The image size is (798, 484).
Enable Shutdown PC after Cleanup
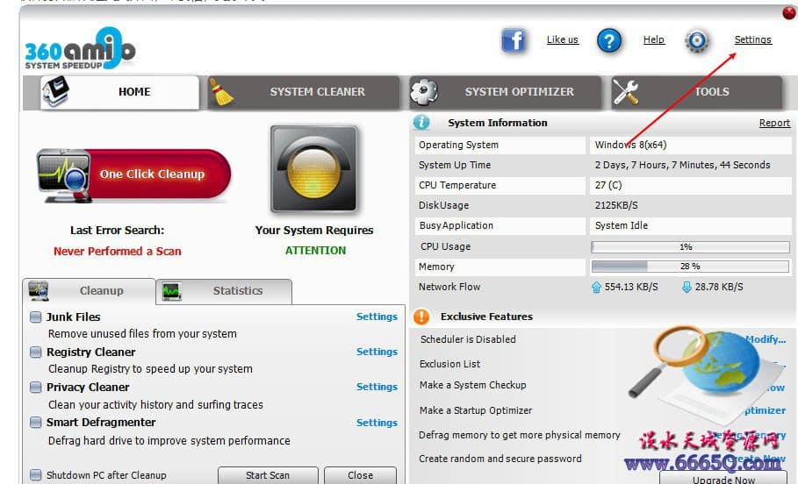click(36, 475)
